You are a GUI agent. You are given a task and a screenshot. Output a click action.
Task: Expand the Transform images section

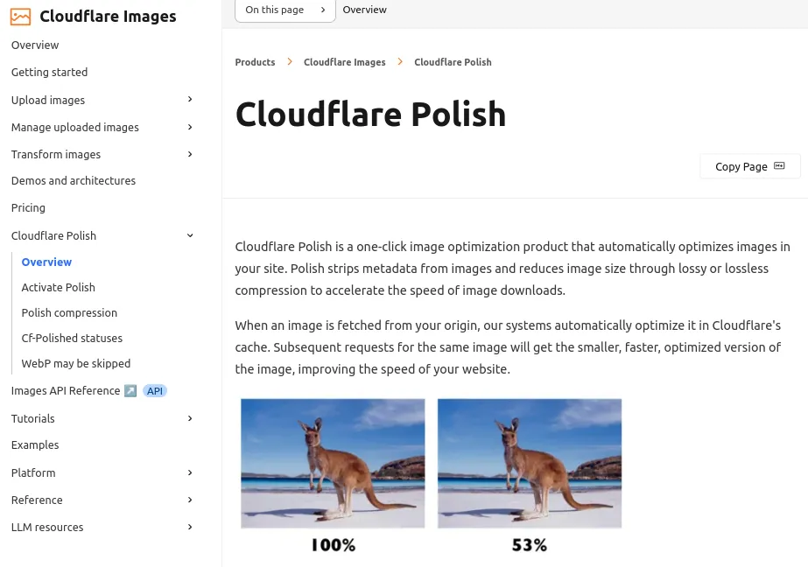tap(189, 153)
